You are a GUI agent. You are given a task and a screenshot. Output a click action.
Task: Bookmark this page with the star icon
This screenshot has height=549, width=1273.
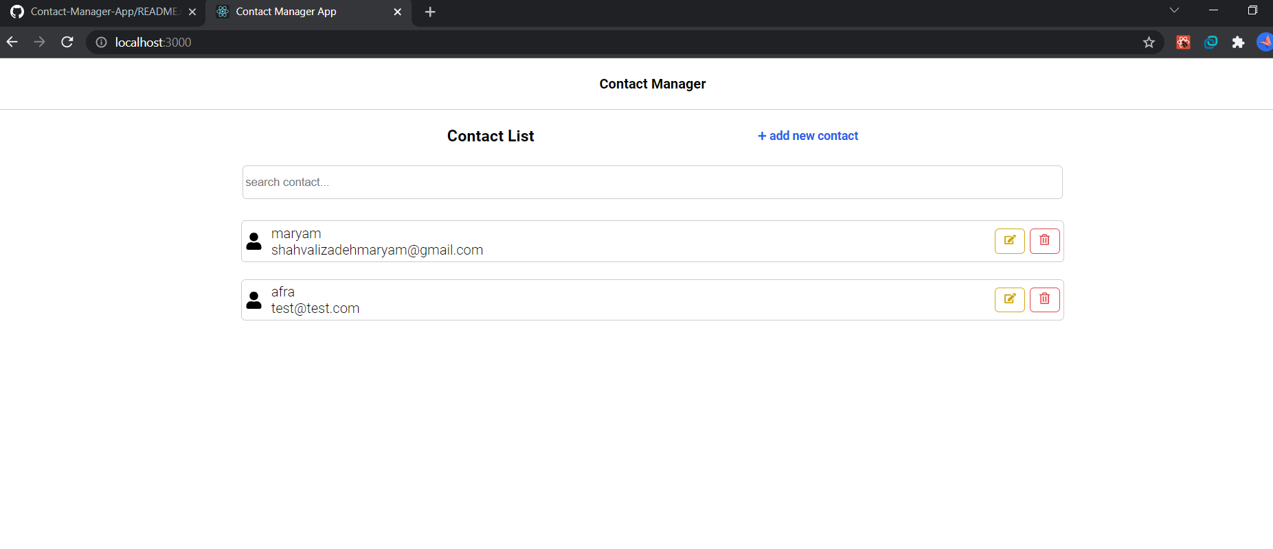[1149, 43]
